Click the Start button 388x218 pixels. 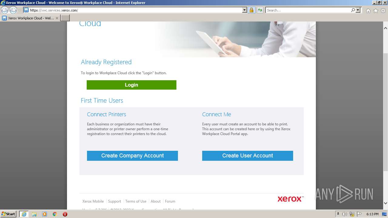tap(8, 214)
